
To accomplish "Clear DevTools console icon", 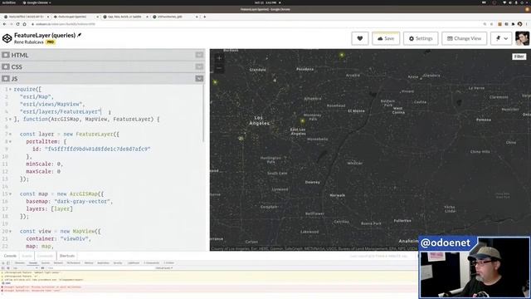I will pyautogui.click(x=8, y=267).
